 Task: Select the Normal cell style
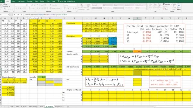coord(96,5)
